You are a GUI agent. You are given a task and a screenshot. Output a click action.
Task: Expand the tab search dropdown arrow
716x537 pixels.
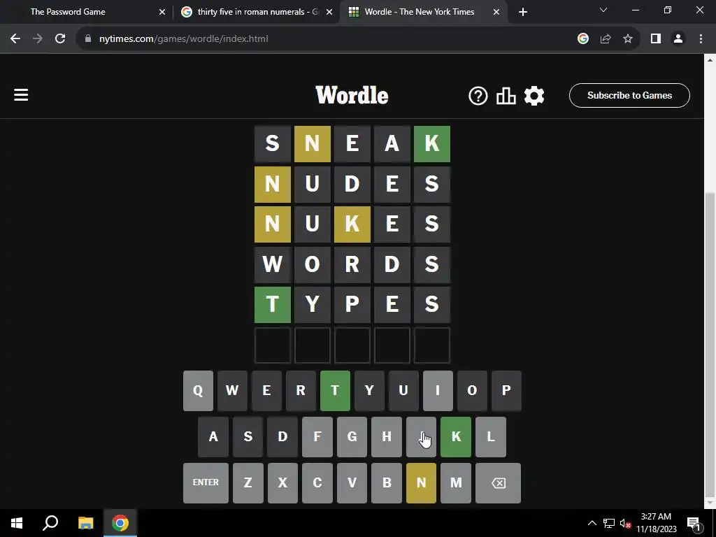point(603,10)
